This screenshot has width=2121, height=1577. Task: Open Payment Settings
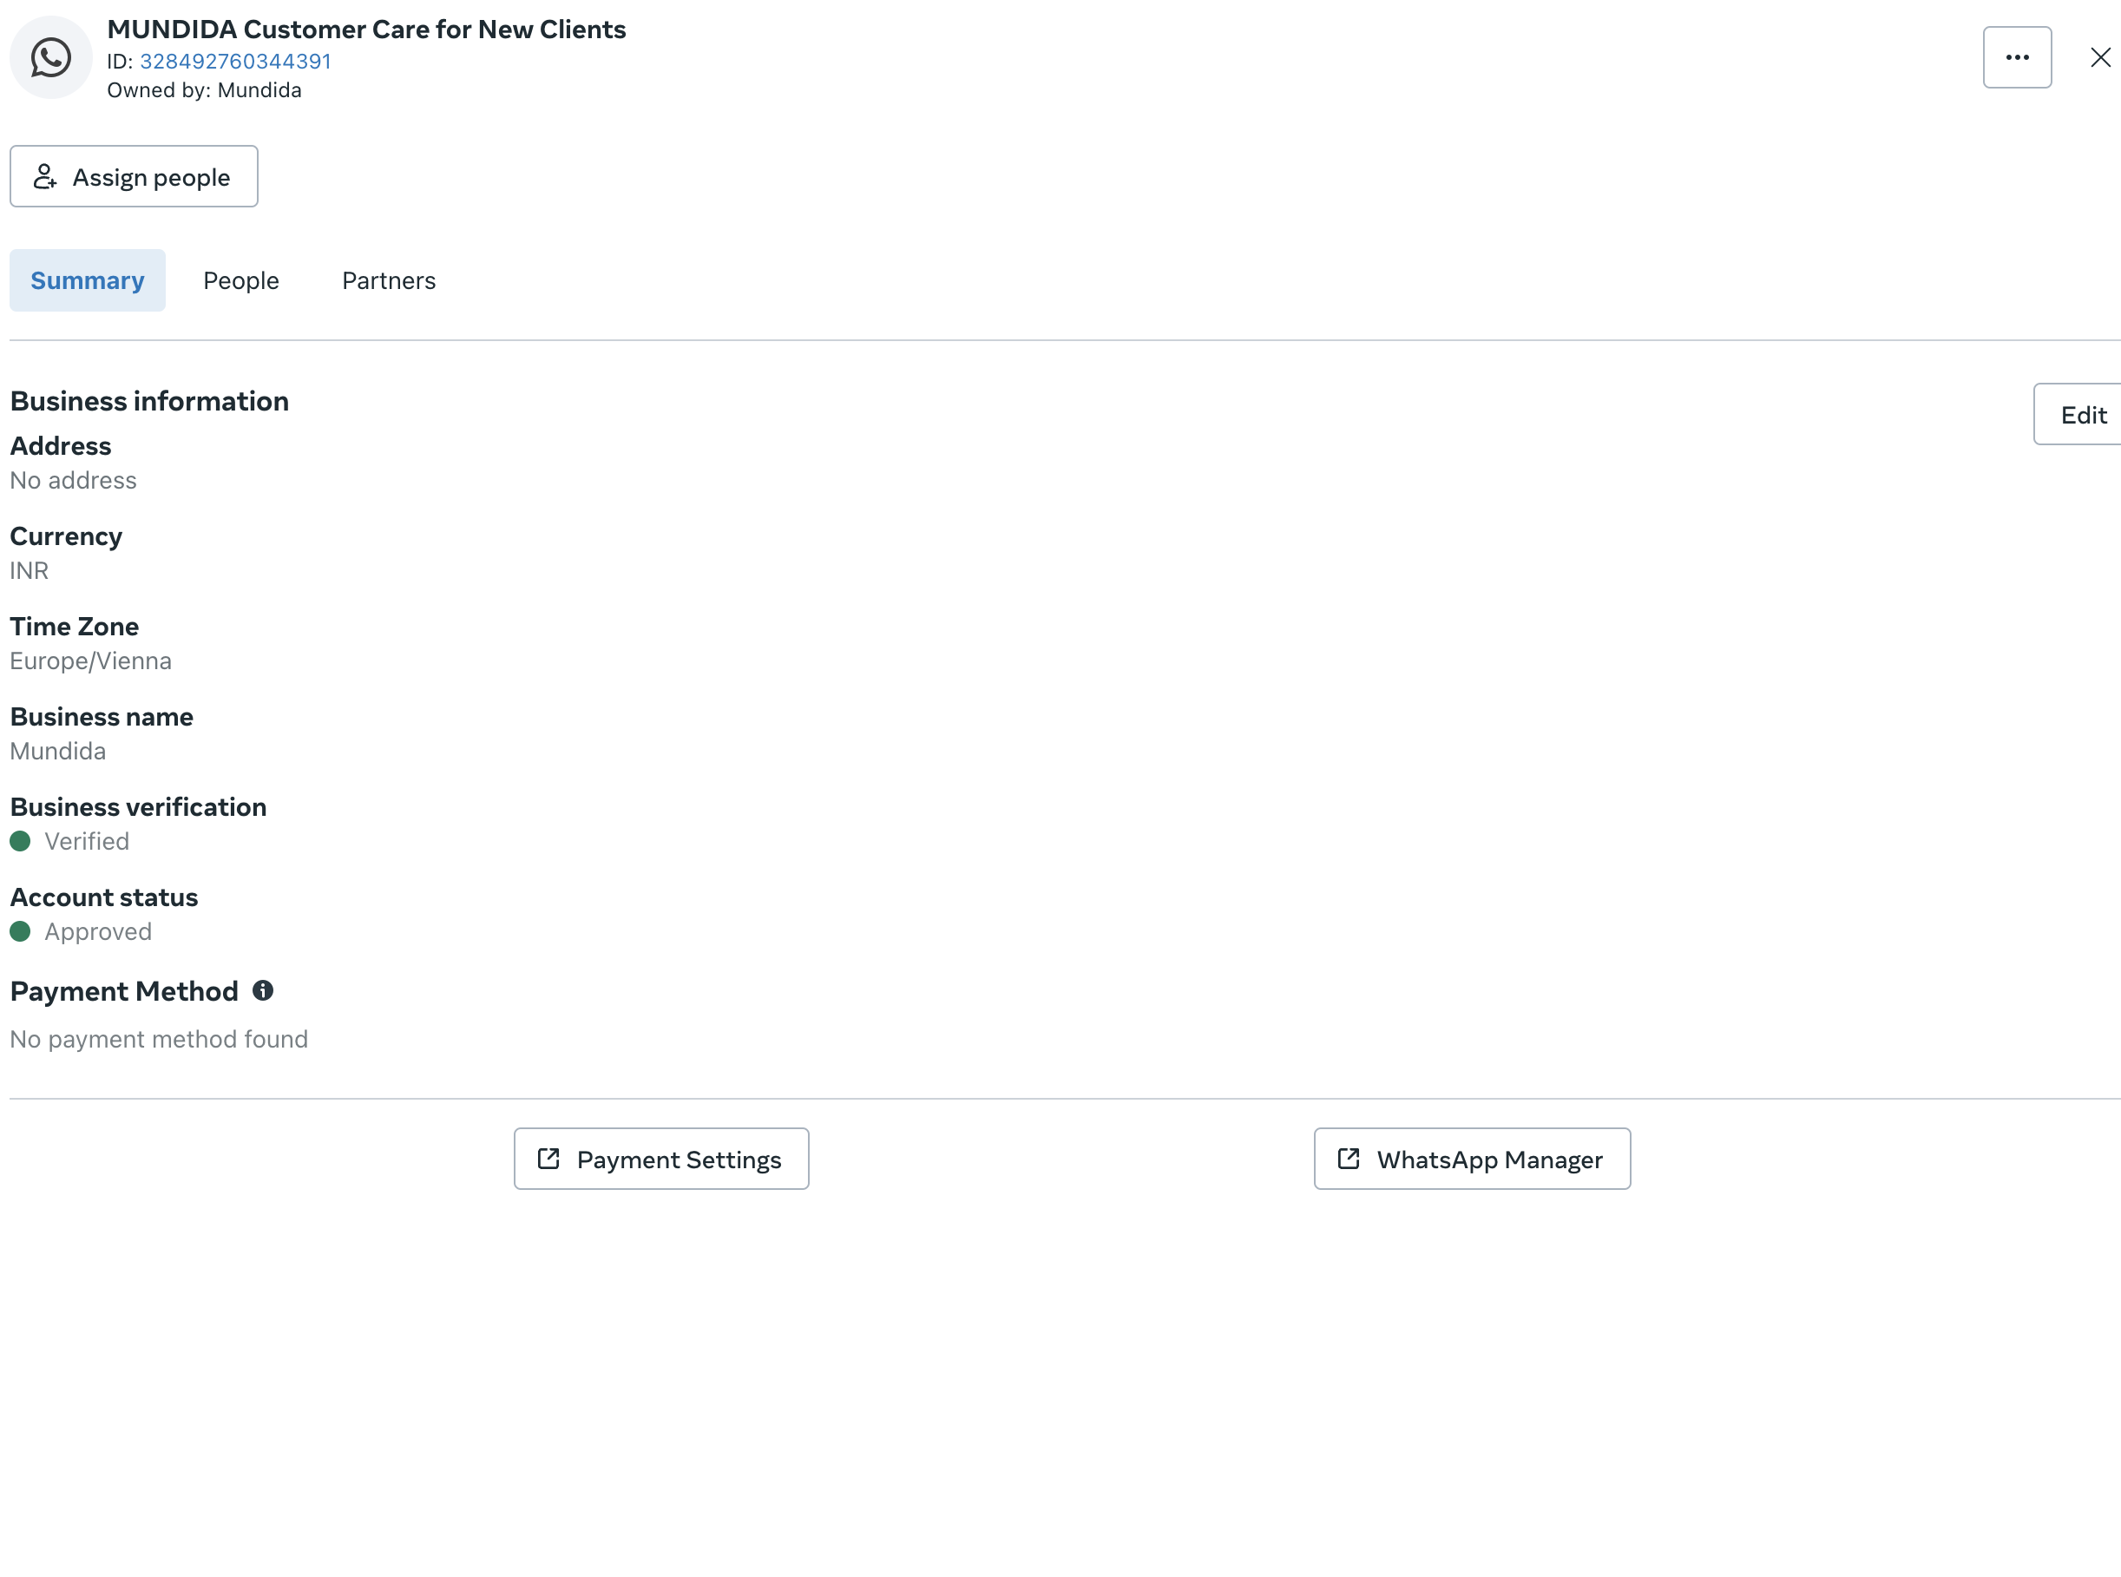(x=661, y=1159)
